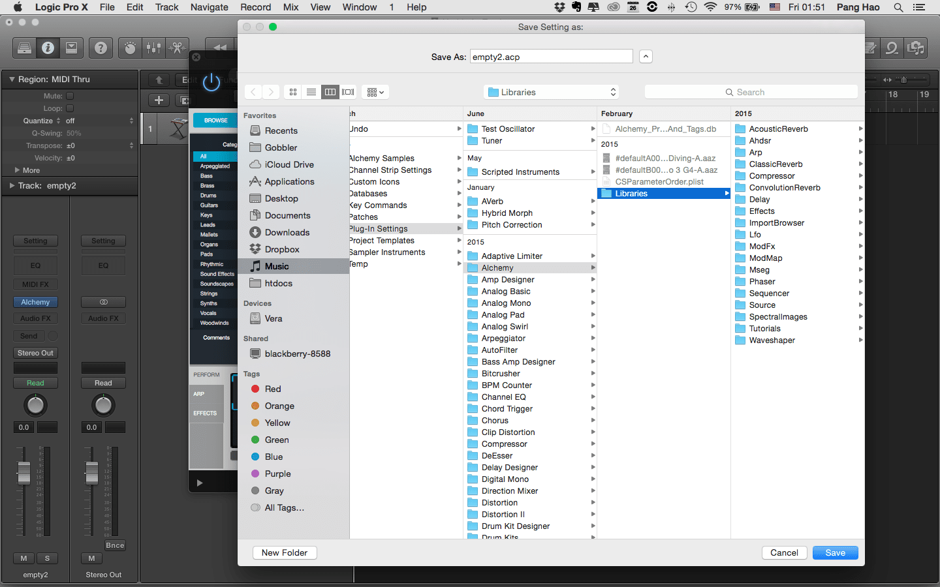The height and width of the screenshot is (587, 940).
Task: Collapse the save dialog with the chevron button
Action: click(646, 57)
